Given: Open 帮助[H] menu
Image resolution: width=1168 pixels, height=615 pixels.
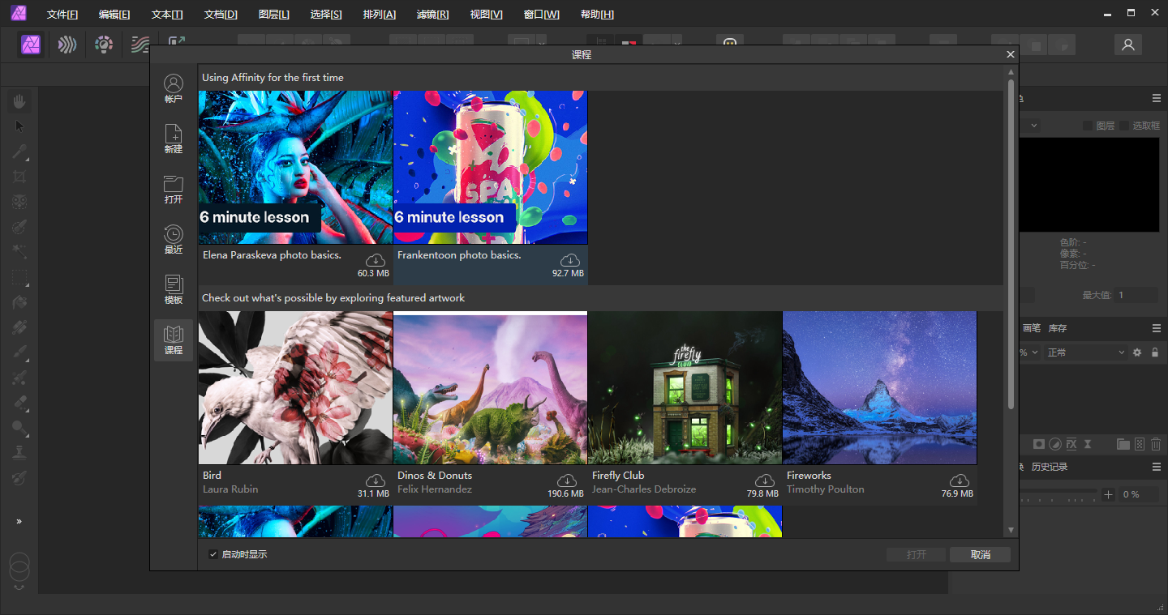Looking at the screenshot, I should tap(597, 15).
